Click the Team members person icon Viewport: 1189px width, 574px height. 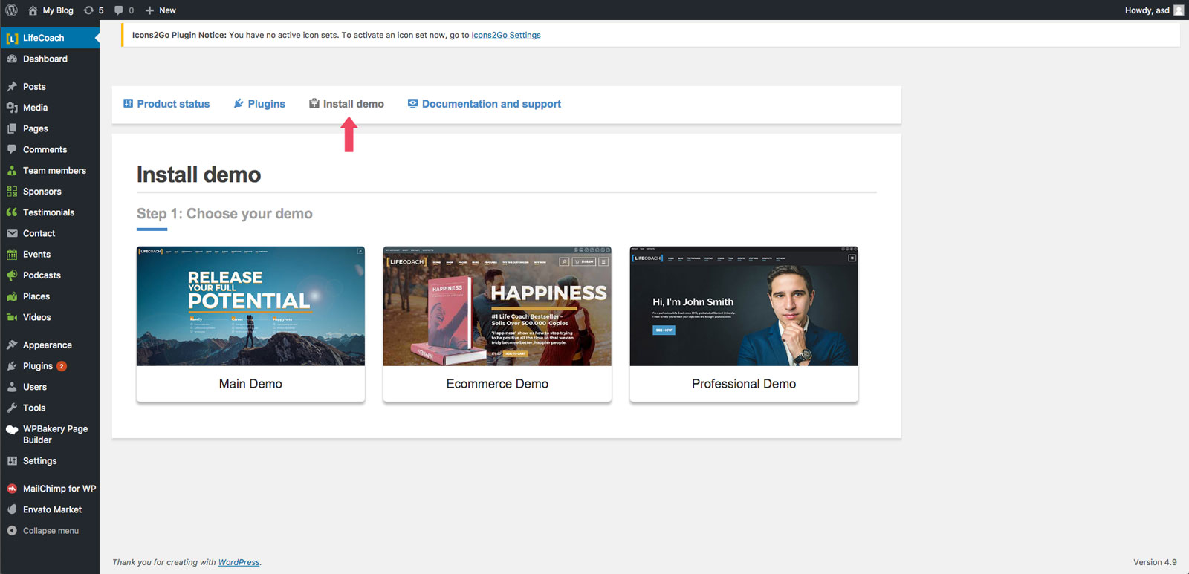tap(12, 170)
